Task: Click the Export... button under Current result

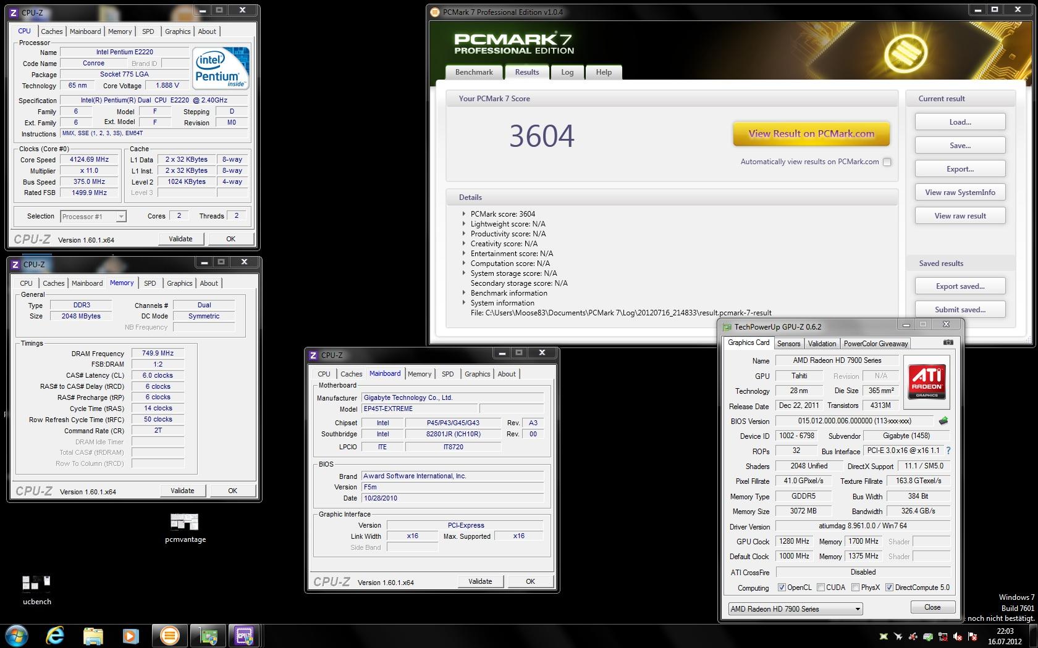Action: (960, 169)
